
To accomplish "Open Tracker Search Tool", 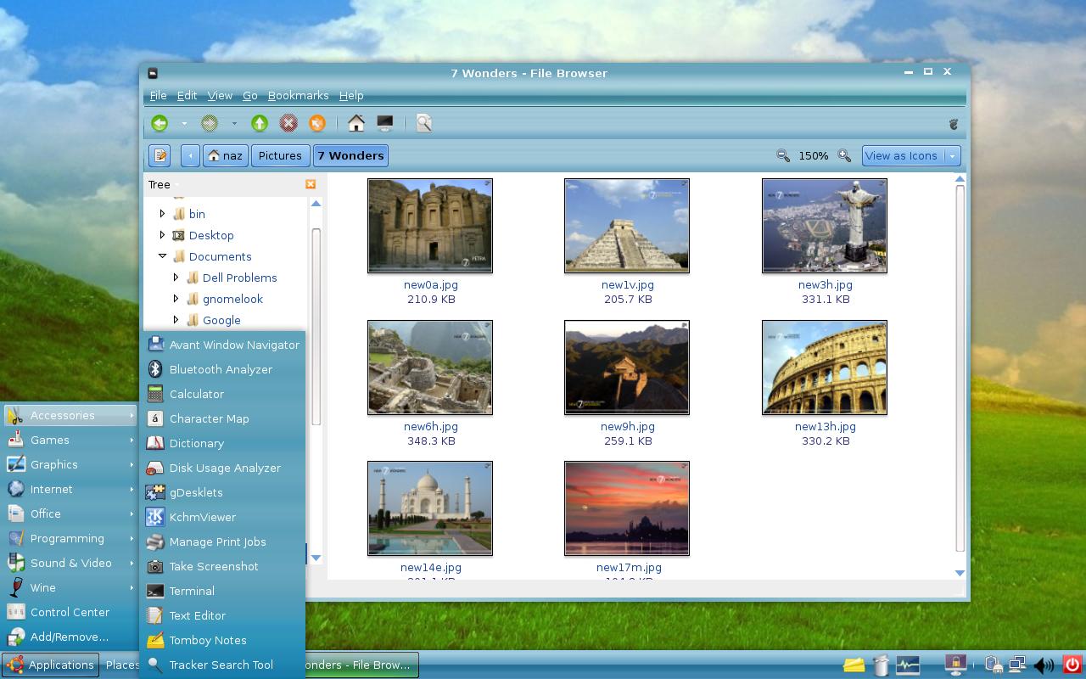I will pos(222,665).
